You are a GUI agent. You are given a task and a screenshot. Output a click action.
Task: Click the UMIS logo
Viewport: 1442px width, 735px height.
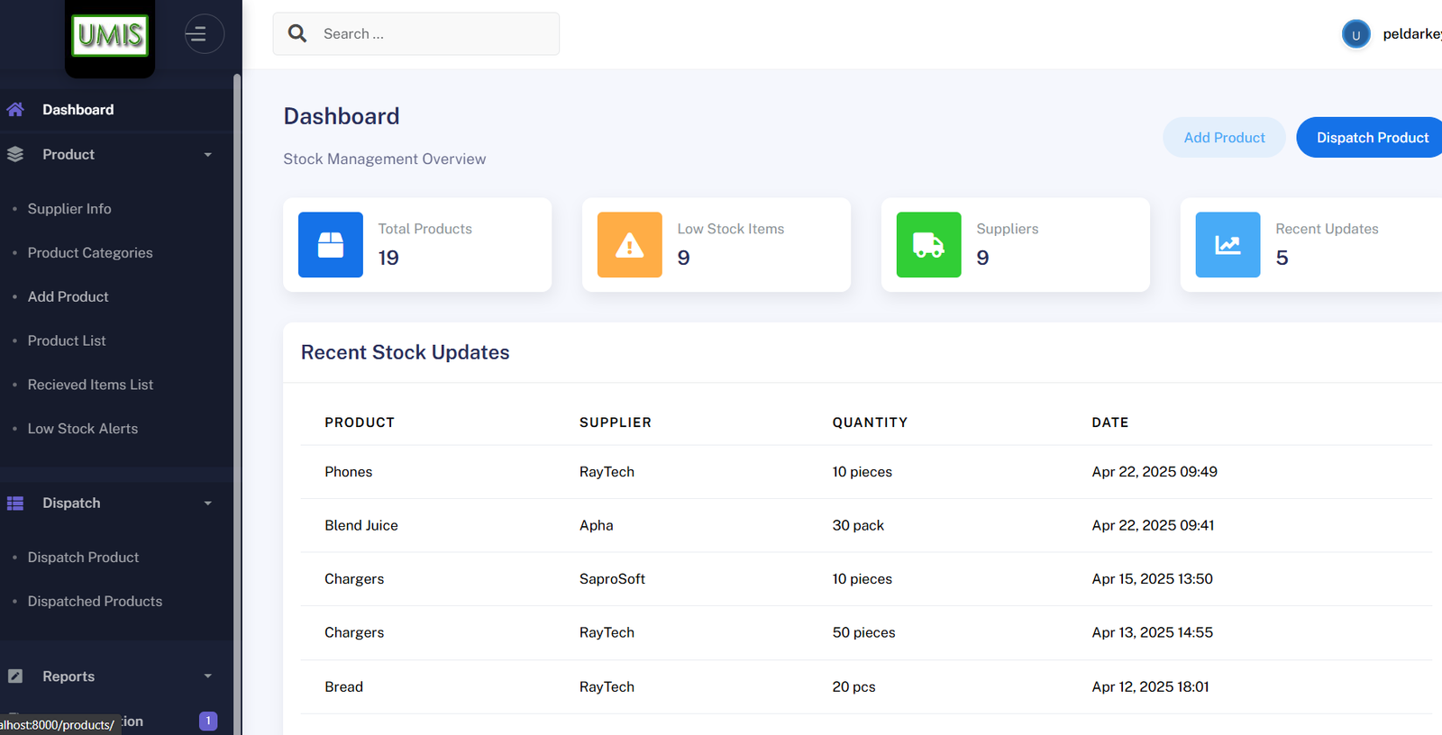click(110, 36)
